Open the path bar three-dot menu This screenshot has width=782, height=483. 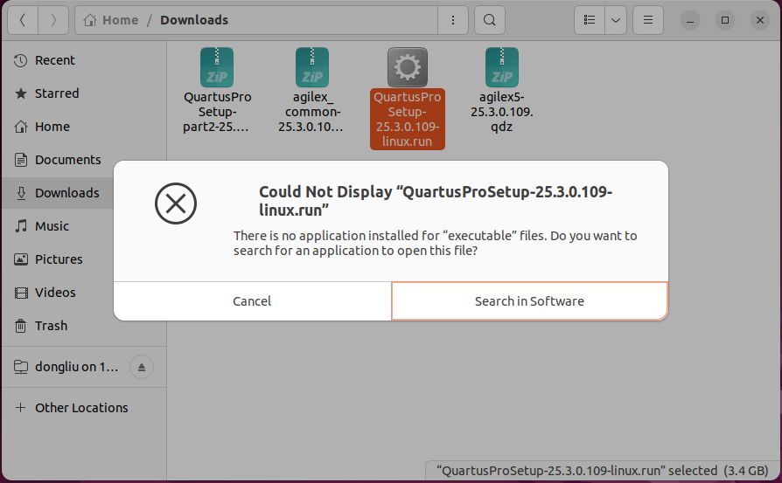(x=453, y=20)
